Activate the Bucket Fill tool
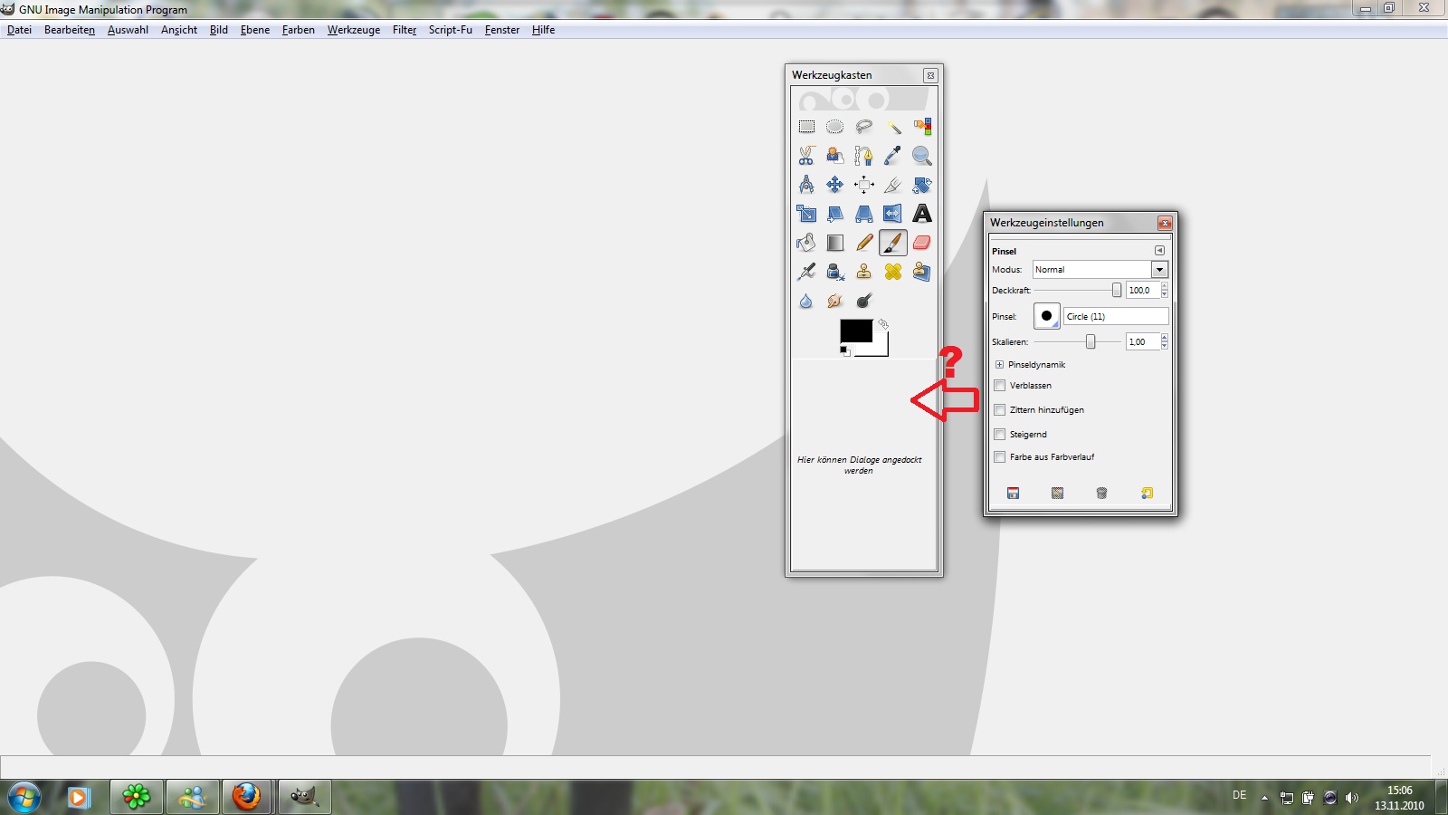 click(806, 243)
